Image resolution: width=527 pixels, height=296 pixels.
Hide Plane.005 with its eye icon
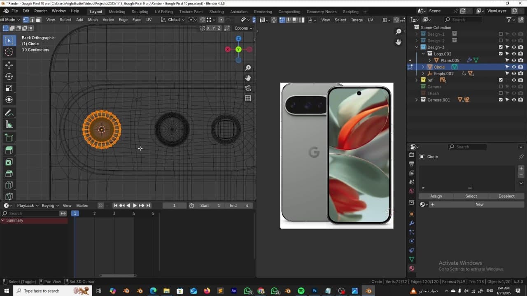[x=514, y=60]
